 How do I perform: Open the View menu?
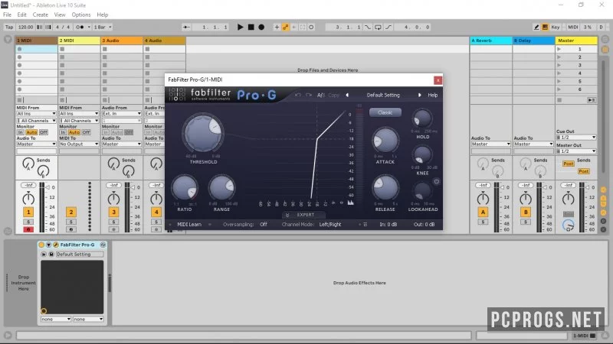(x=60, y=15)
